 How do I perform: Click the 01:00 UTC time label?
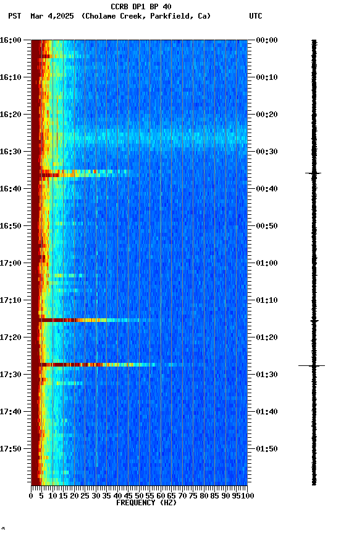coord(267,263)
